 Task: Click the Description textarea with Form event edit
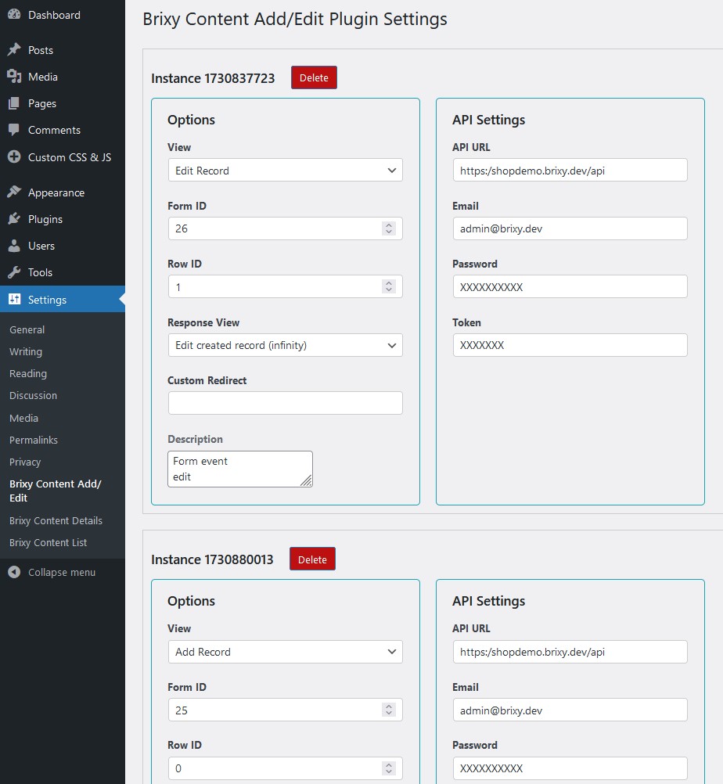[x=240, y=469]
